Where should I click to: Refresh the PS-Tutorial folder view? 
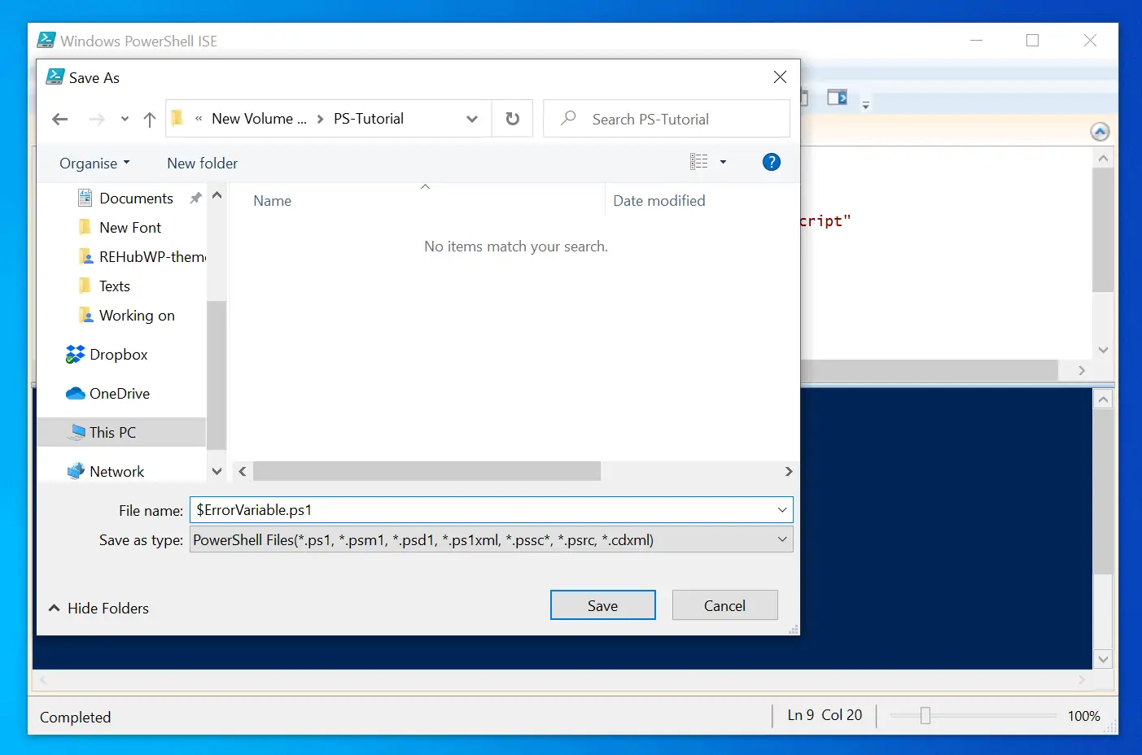tap(513, 119)
